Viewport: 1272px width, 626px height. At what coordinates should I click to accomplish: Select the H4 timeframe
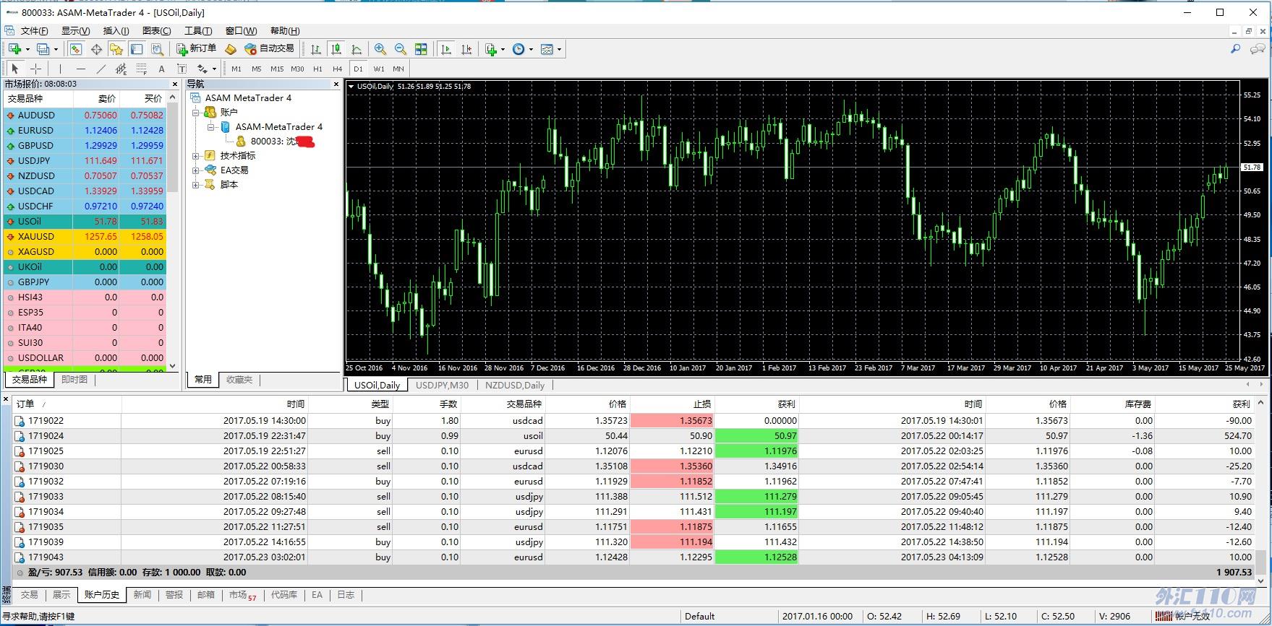point(337,69)
